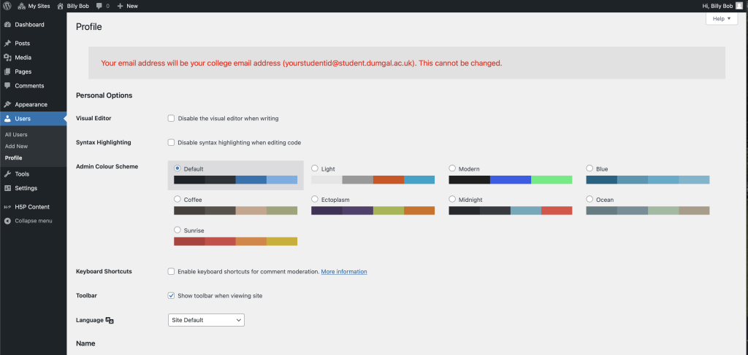748x355 pixels.
Task: Open the New content menu
Action: pyautogui.click(x=127, y=6)
